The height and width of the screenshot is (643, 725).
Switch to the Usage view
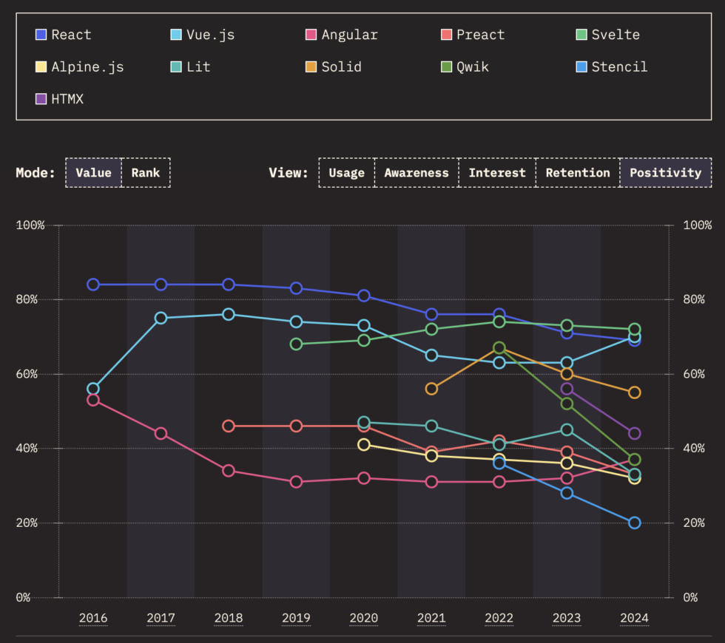(x=346, y=173)
